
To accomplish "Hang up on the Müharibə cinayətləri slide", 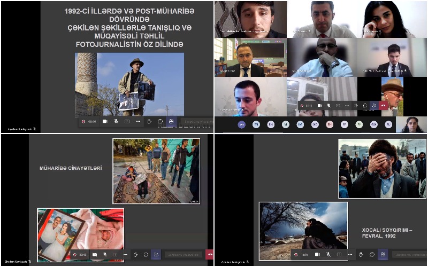I will coord(209,255).
